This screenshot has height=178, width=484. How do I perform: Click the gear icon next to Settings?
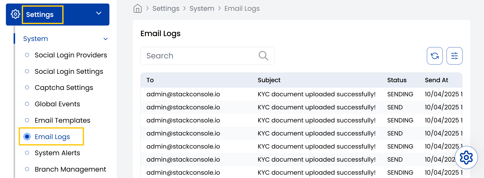(15, 14)
